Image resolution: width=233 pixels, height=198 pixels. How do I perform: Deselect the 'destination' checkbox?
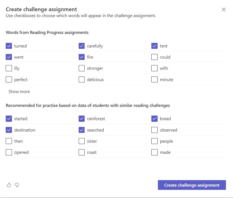(9, 130)
